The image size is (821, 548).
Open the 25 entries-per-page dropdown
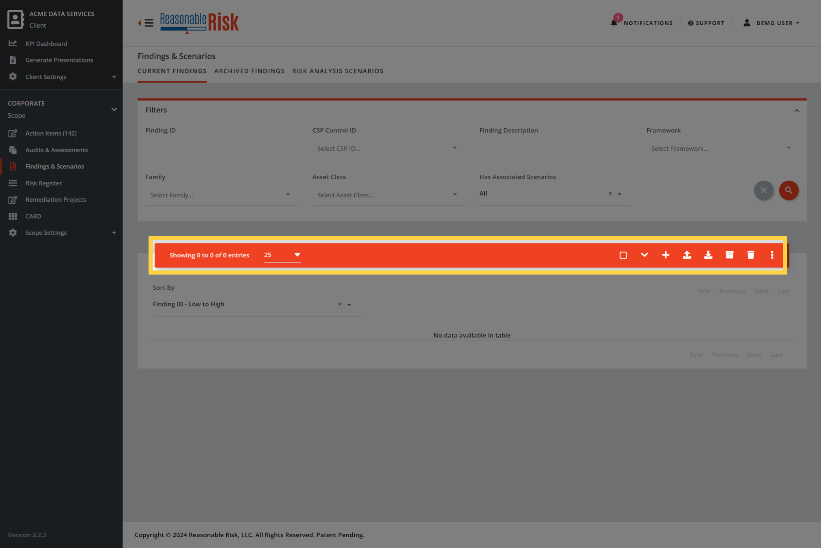[282, 255]
